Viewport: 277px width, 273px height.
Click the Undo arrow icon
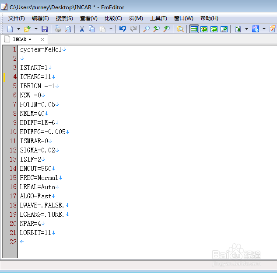click(123, 29)
